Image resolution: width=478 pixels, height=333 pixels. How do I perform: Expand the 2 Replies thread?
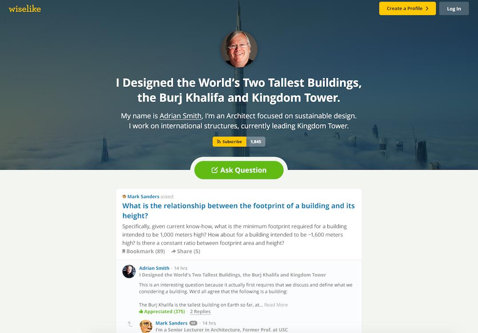click(200, 311)
